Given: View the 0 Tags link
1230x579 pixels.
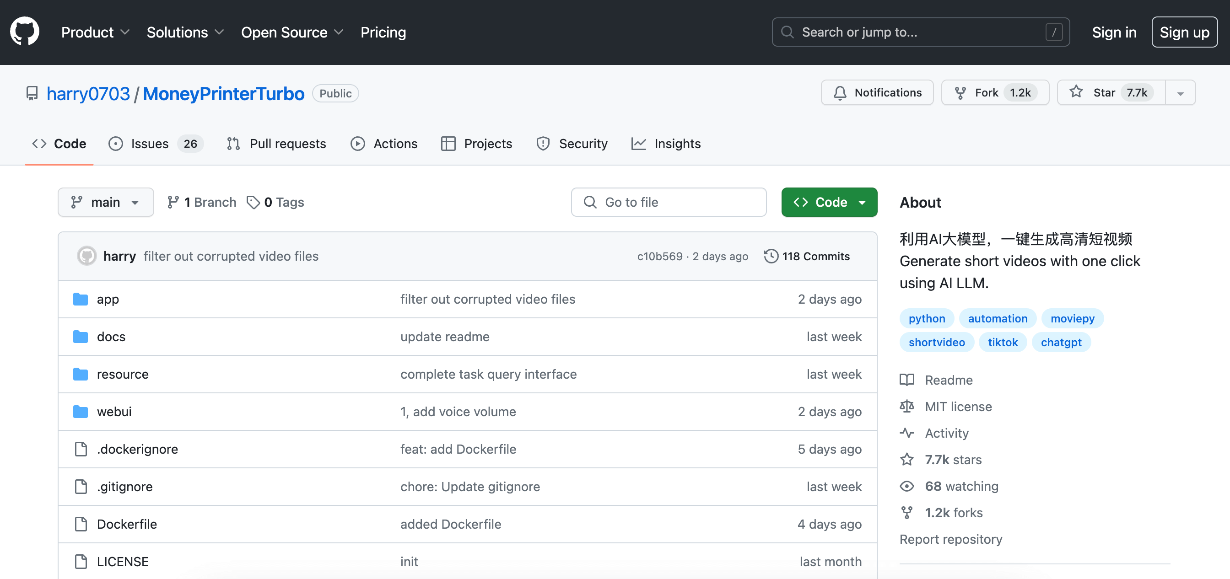Looking at the screenshot, I should [x=275, y=202].
